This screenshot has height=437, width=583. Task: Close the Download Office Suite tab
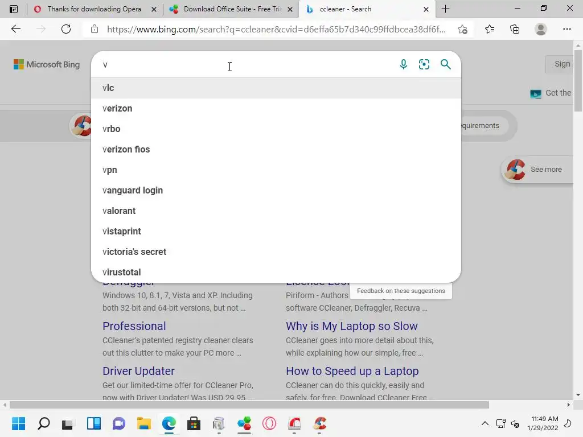[290, 9]
